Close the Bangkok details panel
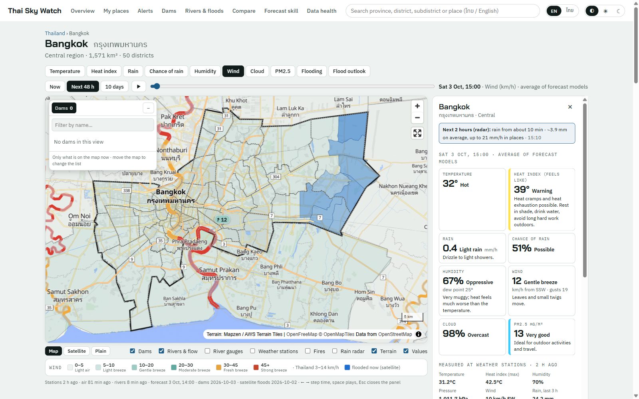 point(570,107)
